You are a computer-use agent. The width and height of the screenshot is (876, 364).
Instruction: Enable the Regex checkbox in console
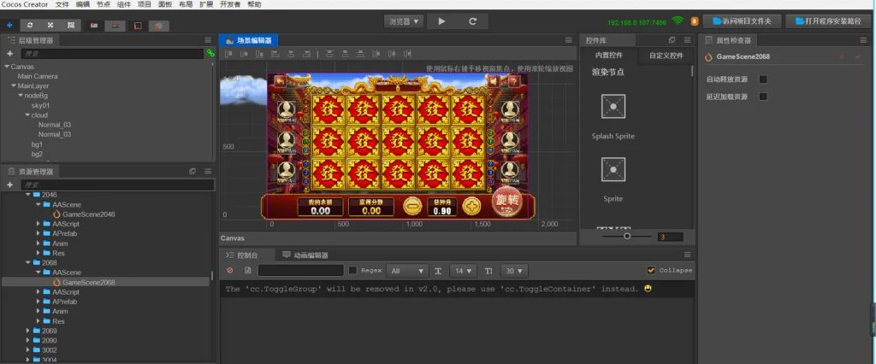(352, 270)
